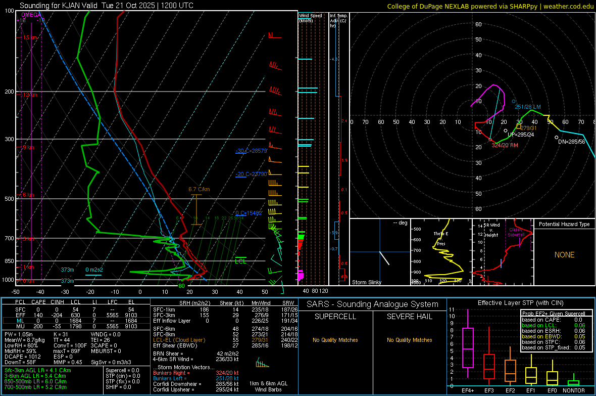Click the 'DCAPE = 1012' value
The height and width of the screenshot is (396, 596).
(22, 357)
